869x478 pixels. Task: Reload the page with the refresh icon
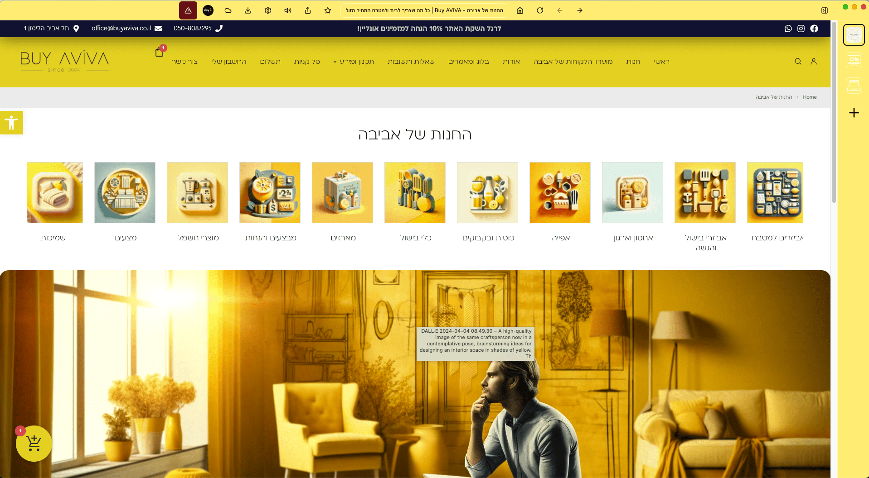pyautogui.click(x=540, y=10)
